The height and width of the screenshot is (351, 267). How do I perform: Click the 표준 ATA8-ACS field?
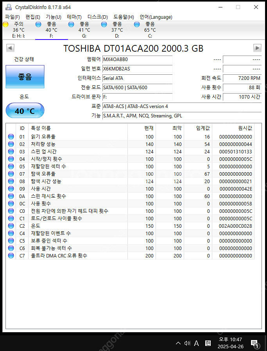coord(182,106)
